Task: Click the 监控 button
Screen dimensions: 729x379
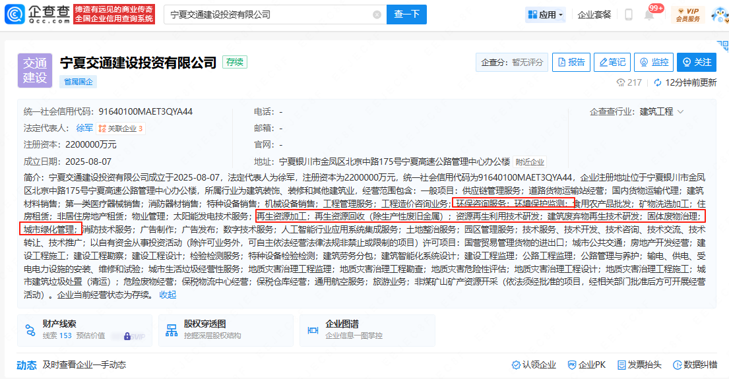Action: pyautogui.click(x=654, y=62)
